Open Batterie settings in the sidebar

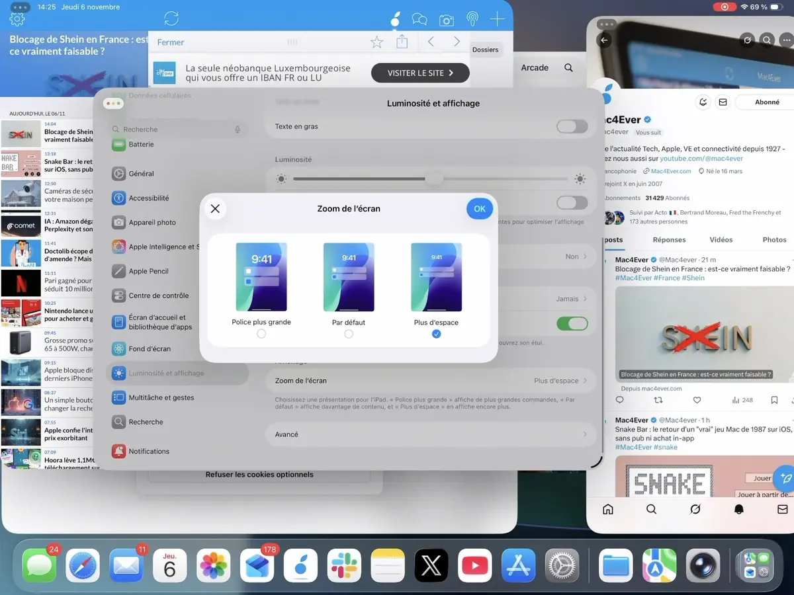152,144
